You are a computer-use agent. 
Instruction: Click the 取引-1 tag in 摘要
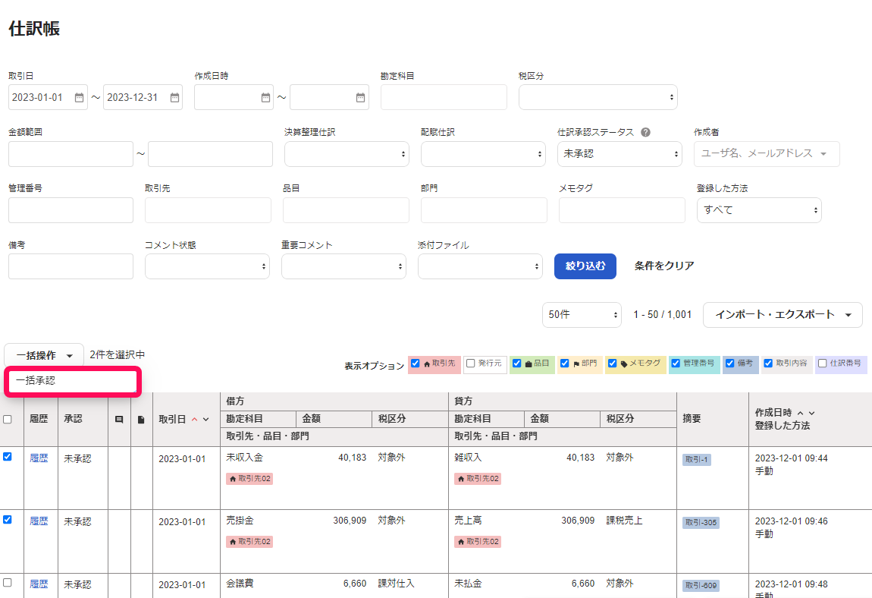pyautogui.click(x=696, y=460)
